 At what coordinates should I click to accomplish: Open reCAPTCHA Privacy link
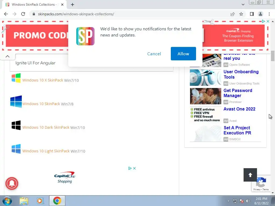[x=257, y=189]
